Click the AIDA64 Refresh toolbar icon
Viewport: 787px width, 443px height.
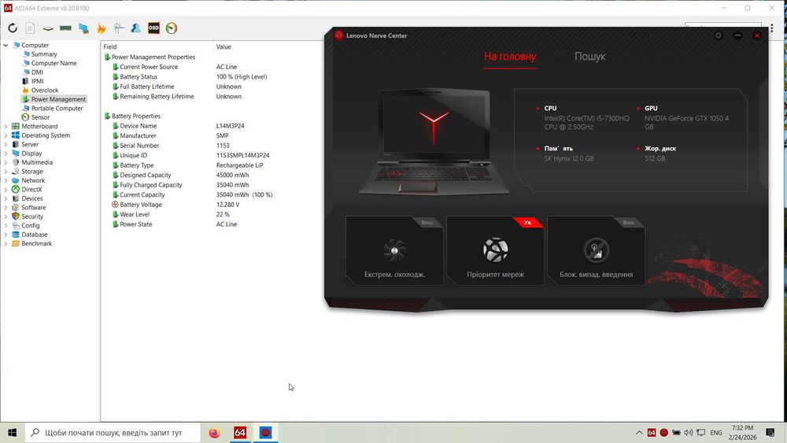[13, 28]
